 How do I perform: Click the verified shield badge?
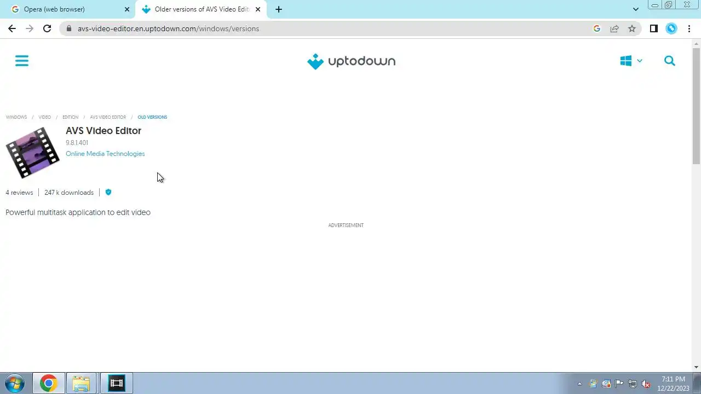point(108,192)
